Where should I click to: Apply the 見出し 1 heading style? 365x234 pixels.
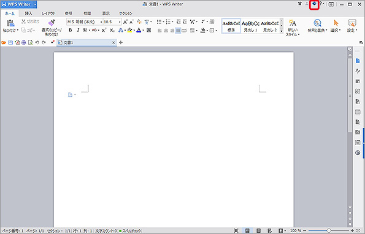250,26
